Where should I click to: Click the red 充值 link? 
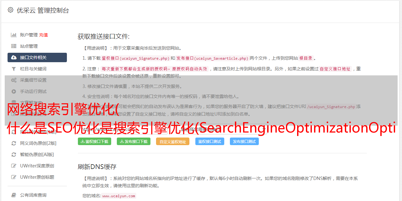click(43, 35)
